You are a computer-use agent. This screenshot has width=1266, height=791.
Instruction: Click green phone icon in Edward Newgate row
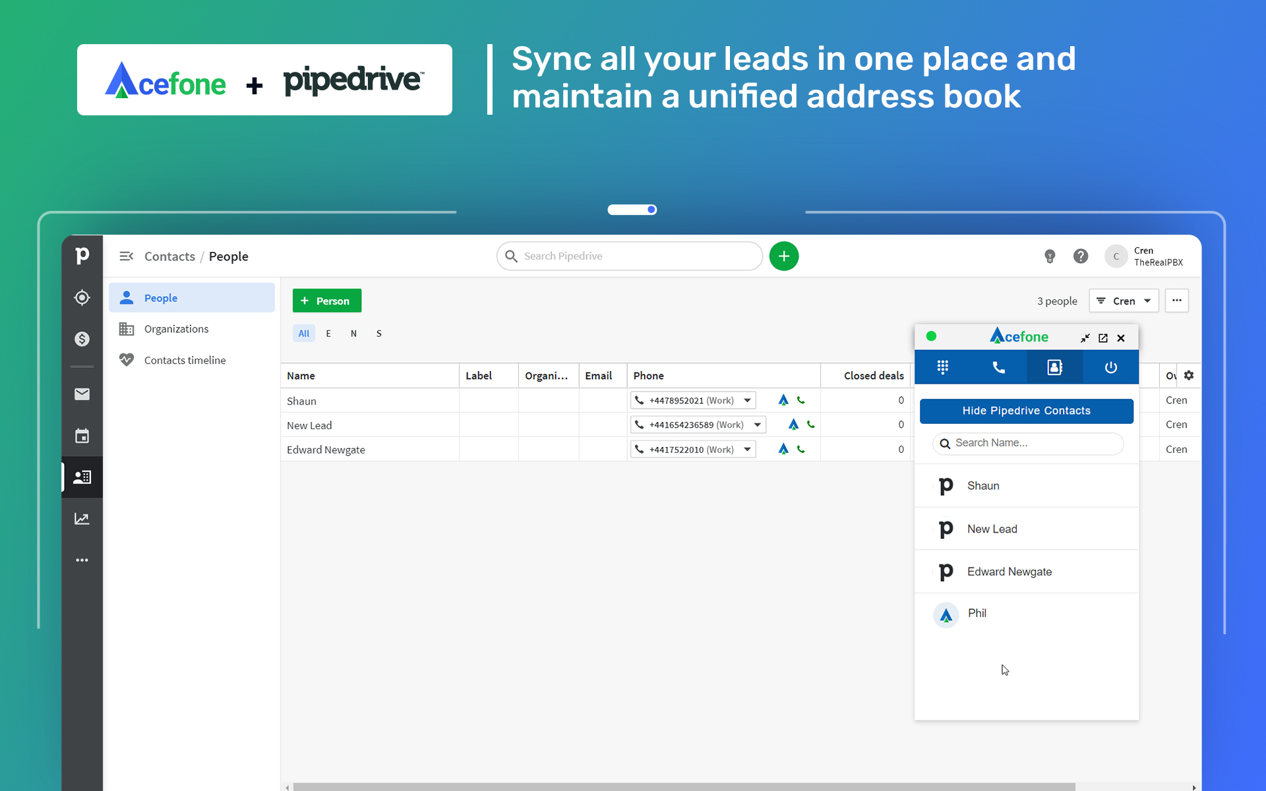point(801,449)
